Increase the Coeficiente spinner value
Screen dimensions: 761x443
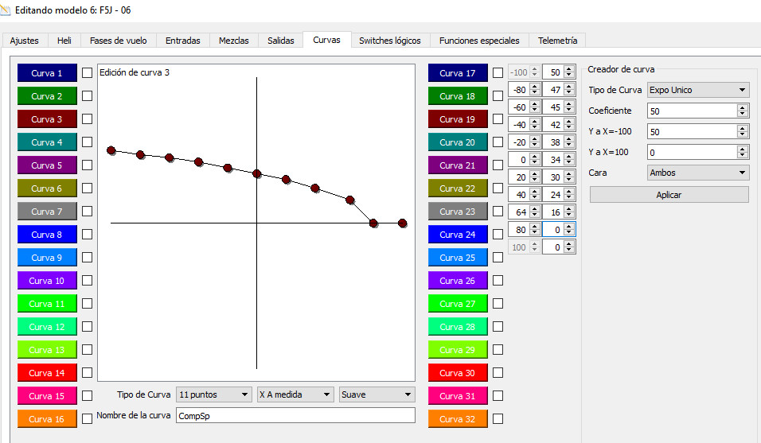tap(743, 107)
